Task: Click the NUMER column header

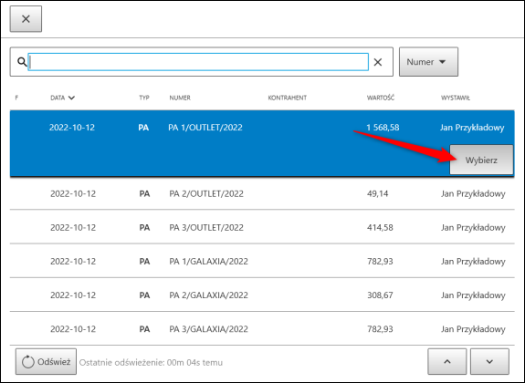Action: tap(180, 98)
